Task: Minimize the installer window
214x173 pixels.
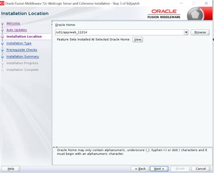Action: (181, 3)
